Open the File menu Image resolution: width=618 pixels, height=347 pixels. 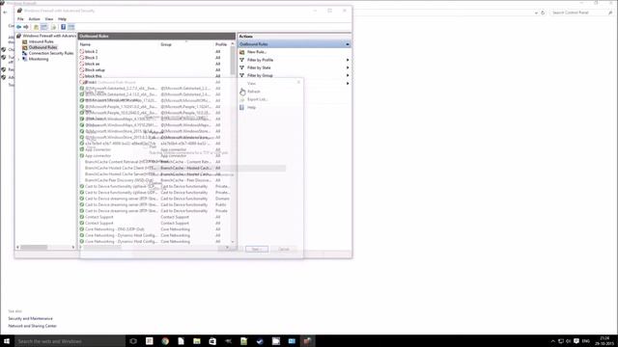click(x=20, y=19)
